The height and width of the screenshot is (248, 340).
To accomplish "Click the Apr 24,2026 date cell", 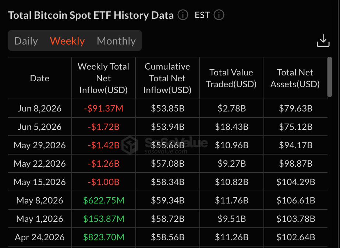I will pyautogui.click(x=40, y=237).
